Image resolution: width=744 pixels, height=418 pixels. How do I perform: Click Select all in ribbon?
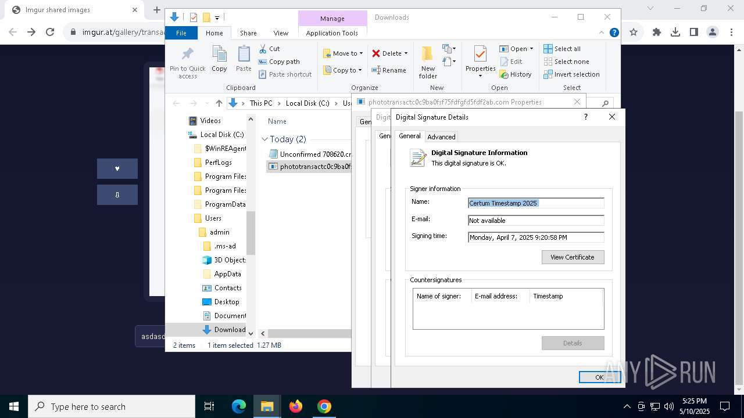coord(562,49)
